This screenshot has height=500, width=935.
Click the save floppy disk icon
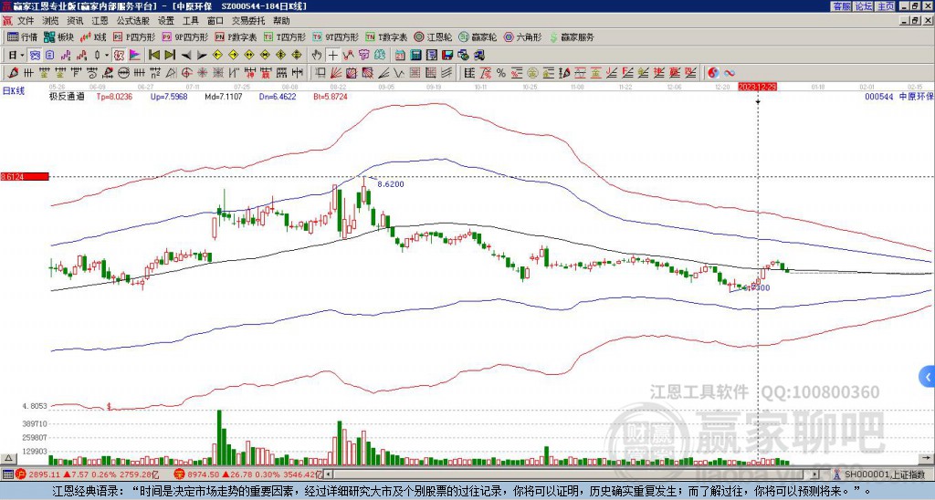tap(447, 56)
